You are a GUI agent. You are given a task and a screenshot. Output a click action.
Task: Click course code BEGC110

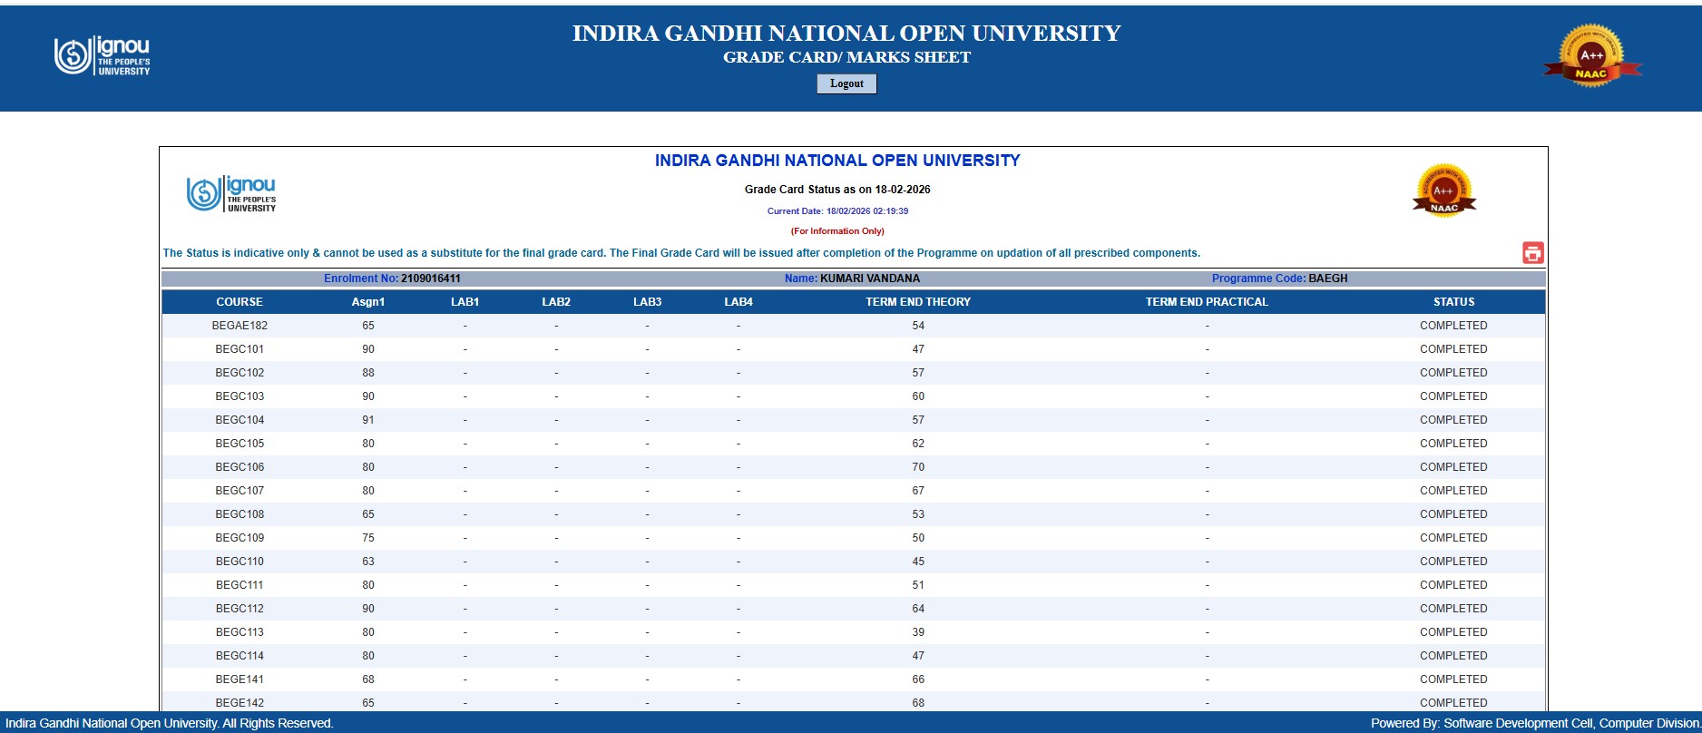(240, 562)
